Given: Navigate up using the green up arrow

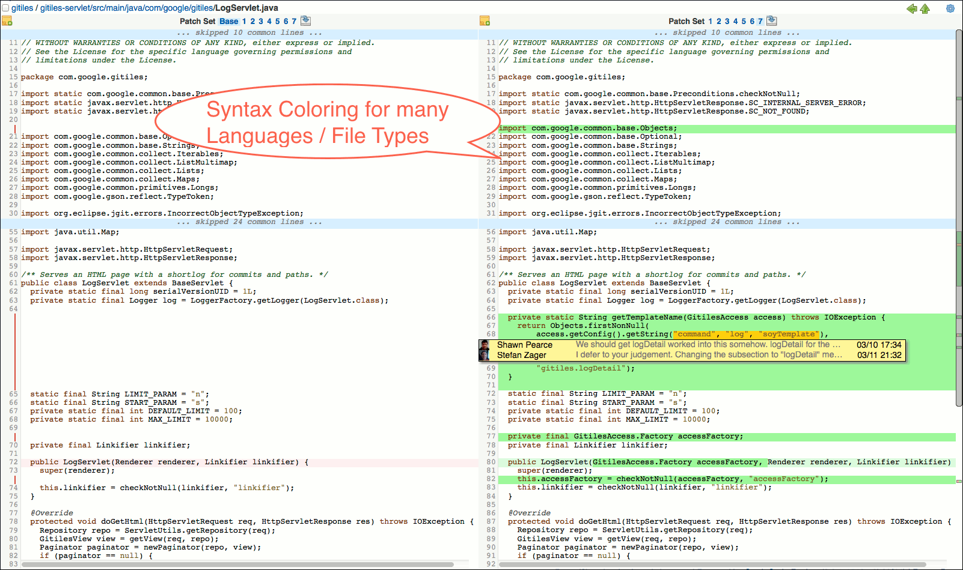Looking at the screenshot, I should click(925, 9).
